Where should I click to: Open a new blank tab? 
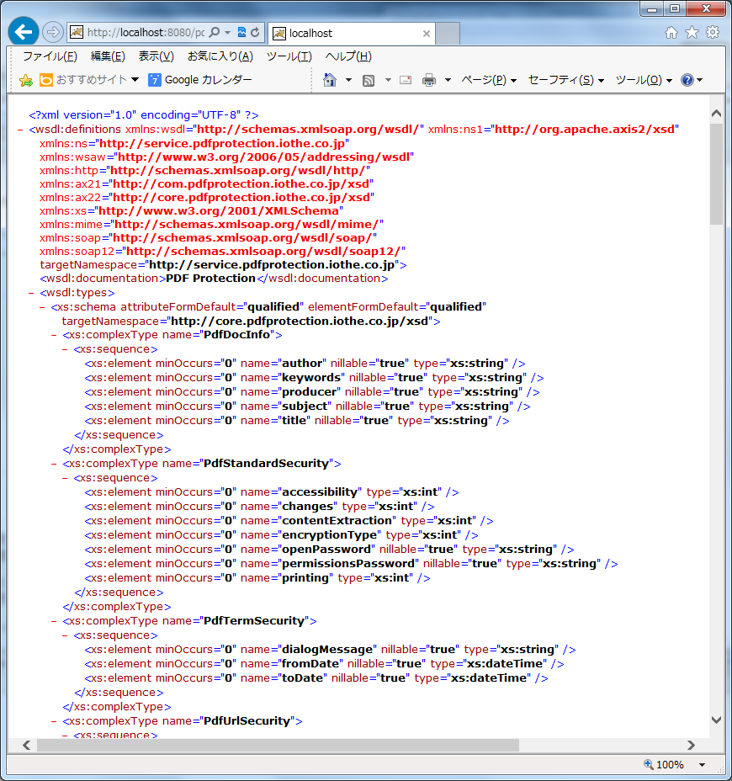(448, 34)
